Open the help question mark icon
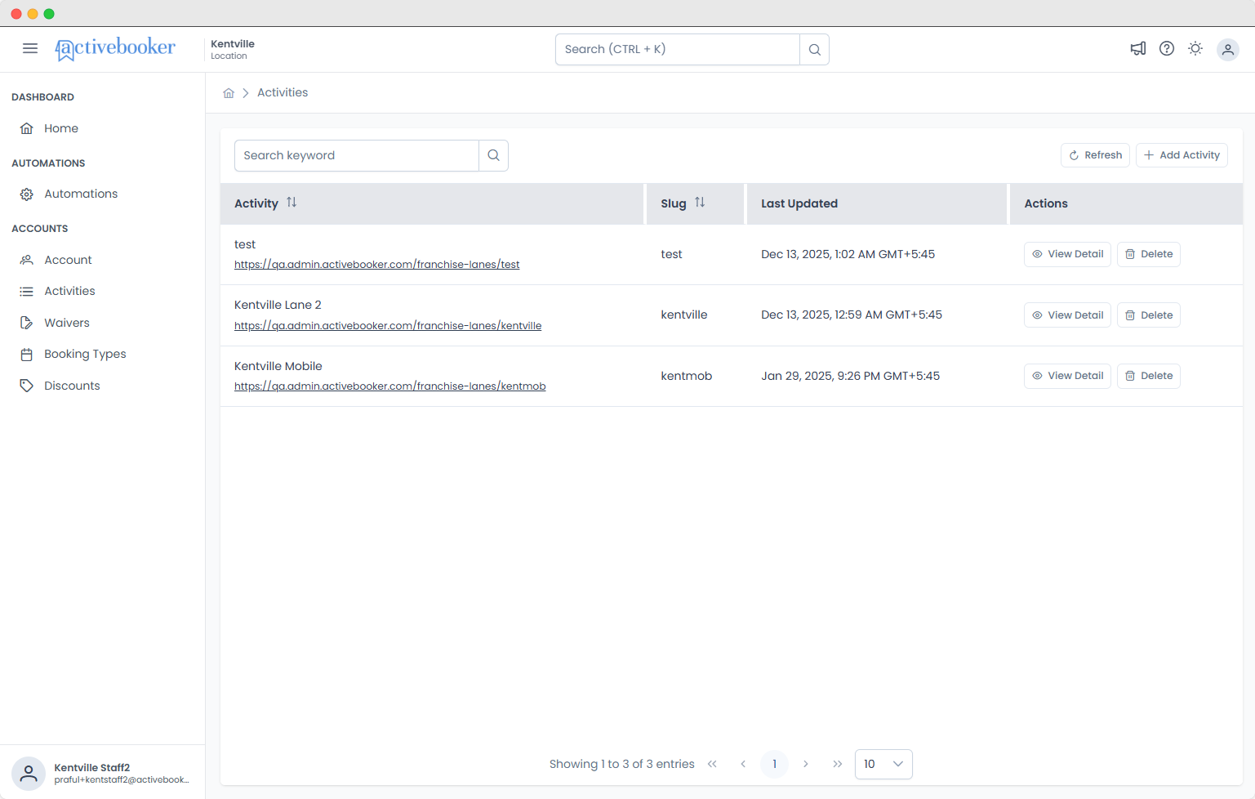 coord(1167,49)
